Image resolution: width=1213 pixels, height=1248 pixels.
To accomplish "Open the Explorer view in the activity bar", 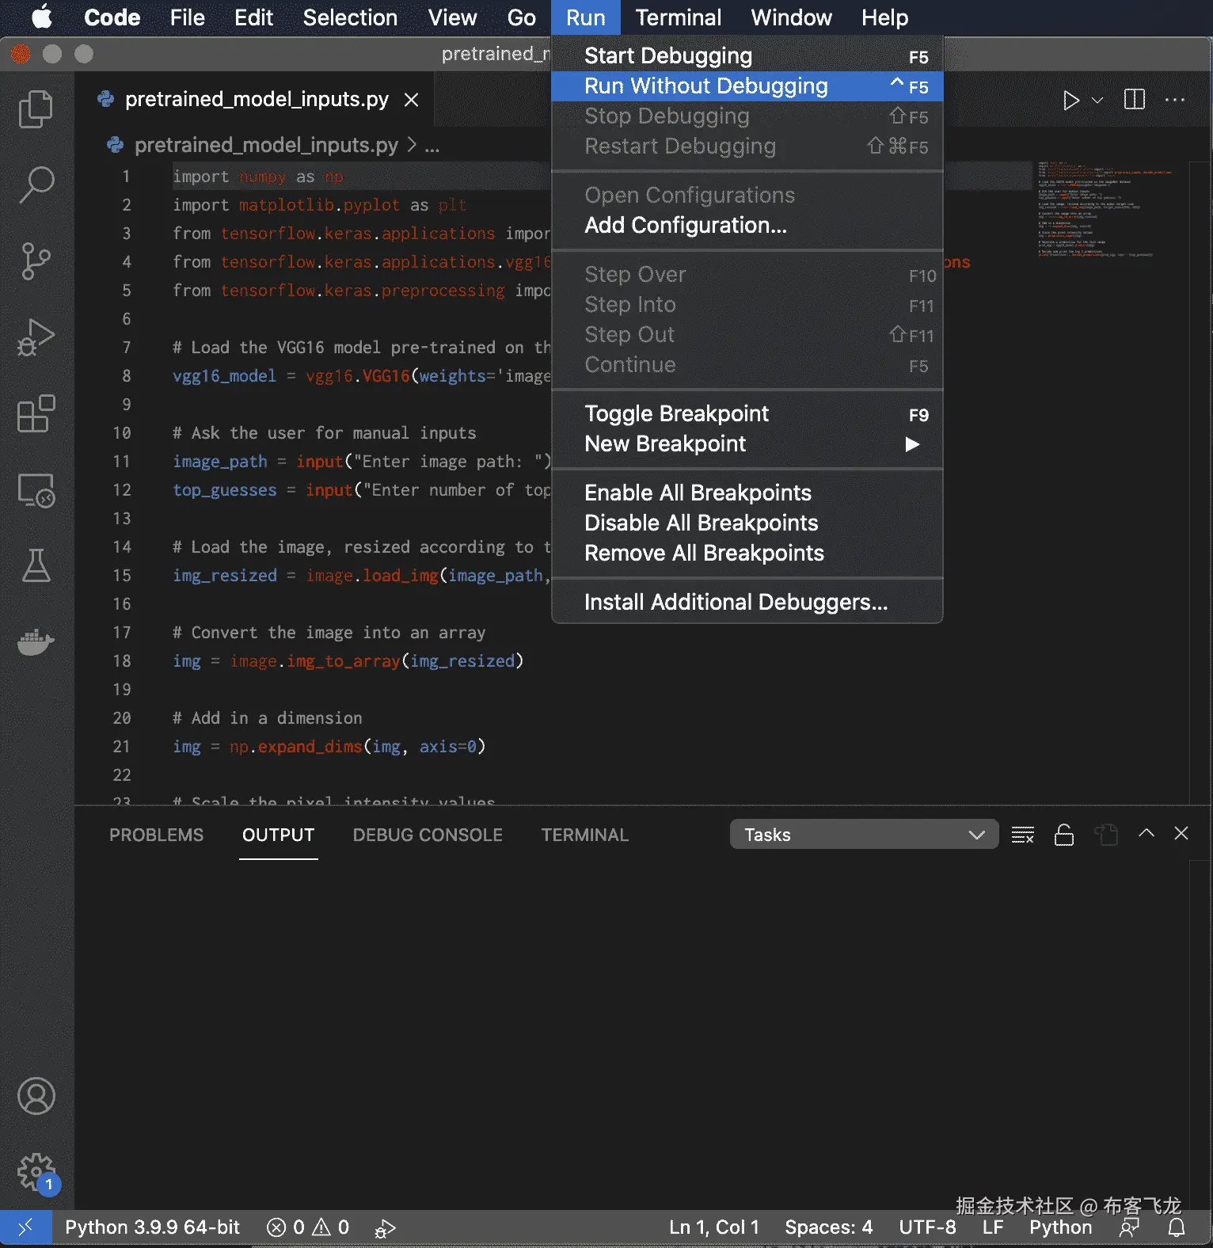I will pos(36,109).
